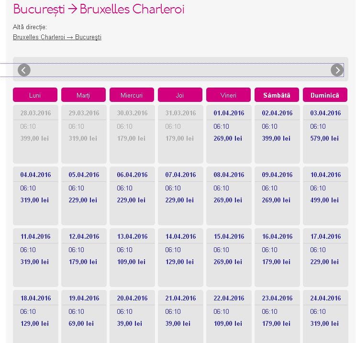This screenshot has width=356, height=343.
Task: Click the Sâmbătă day header
Action: click(277, 95)
